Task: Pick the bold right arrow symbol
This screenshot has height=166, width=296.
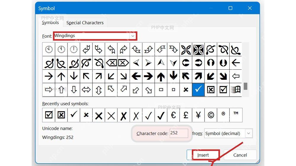Action: [148, 76]
